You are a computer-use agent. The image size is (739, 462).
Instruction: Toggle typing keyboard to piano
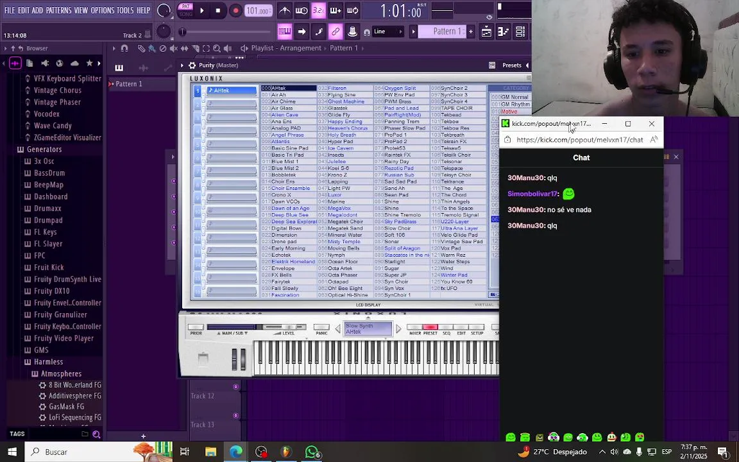click(x=285, y=31)
